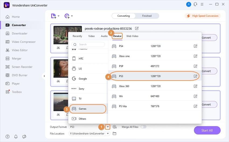Screen dimensions: 229x142
Task: Collapse the sidebar with arrow handle
Action: 44,76
